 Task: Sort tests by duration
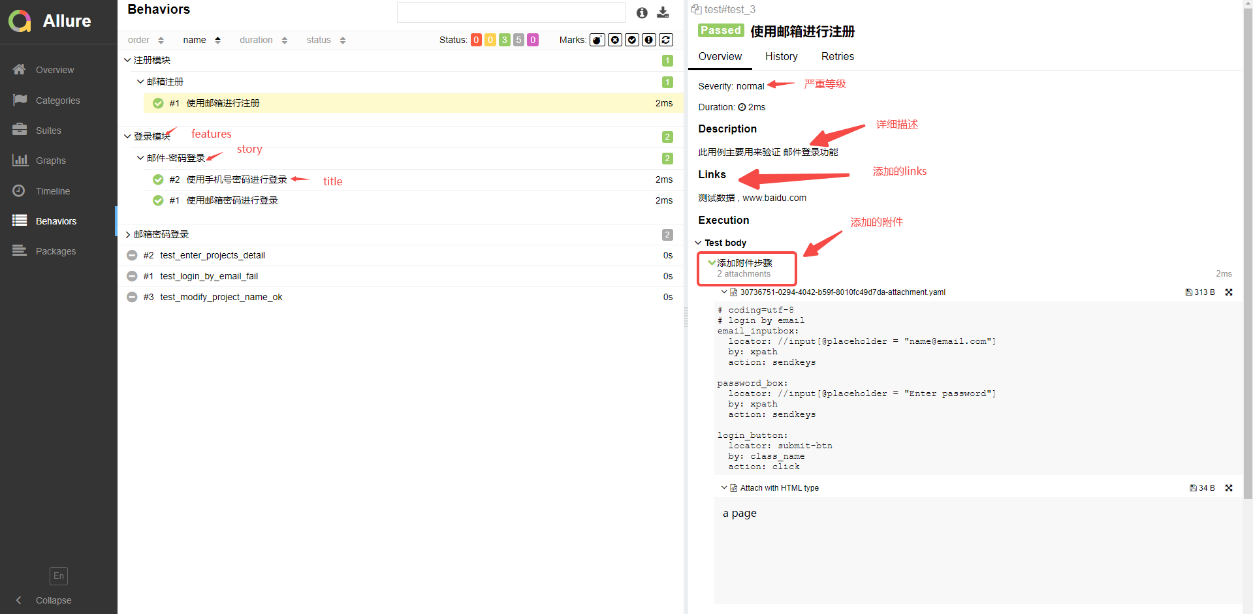tap(263, 40)
